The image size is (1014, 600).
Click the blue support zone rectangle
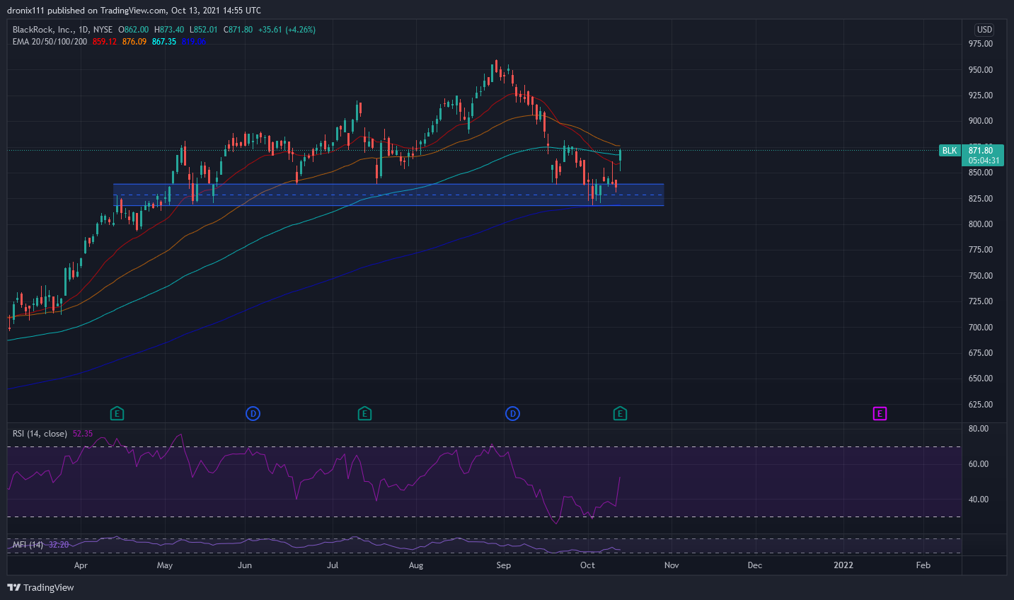(388, 195)
